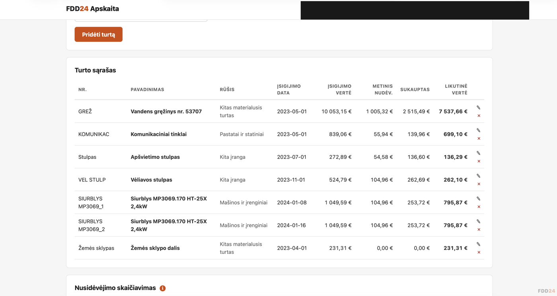Edit the Žemės sklypo dalis asset
557x296 pixels.
(479, 244)
